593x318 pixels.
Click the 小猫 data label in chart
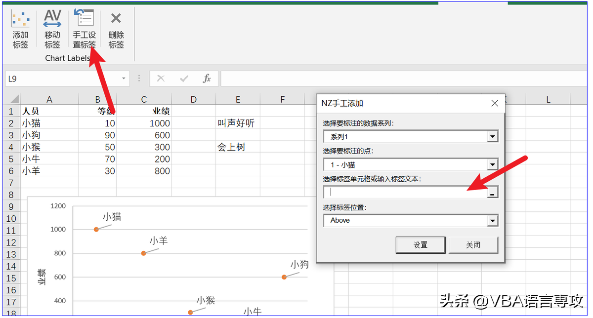[x=112, y=217]
